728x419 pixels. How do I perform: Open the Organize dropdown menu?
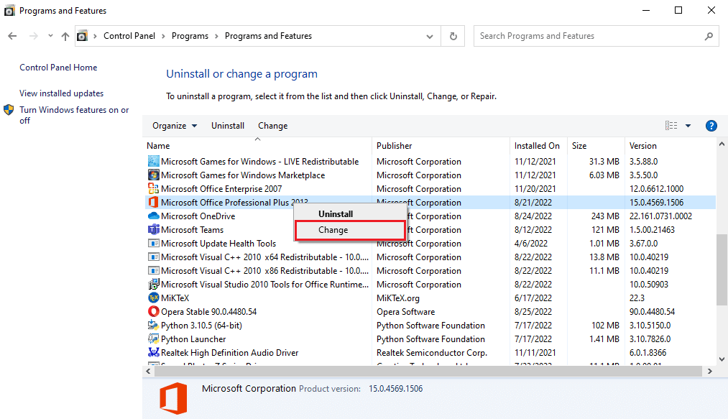[175, 126]
